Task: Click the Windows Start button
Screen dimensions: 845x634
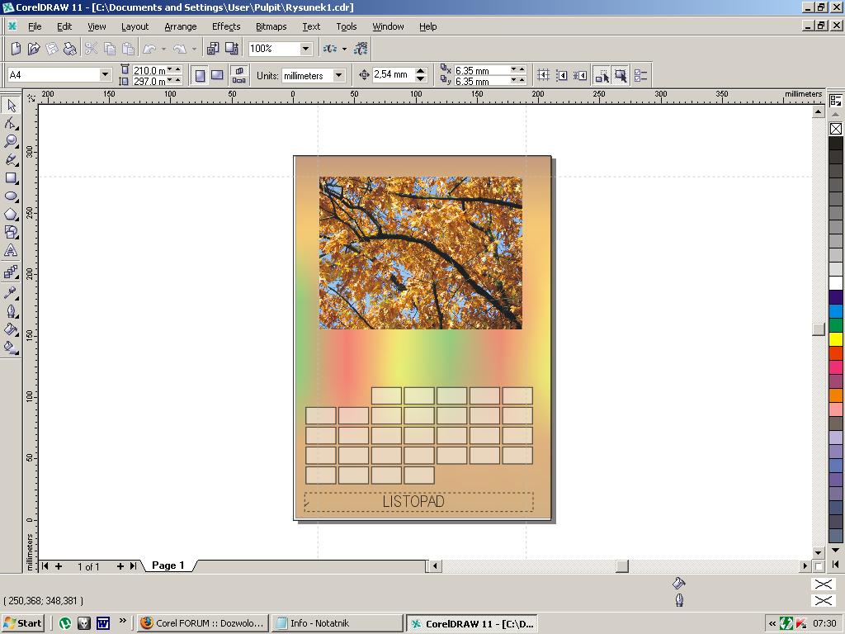Action: pos(23,623)
